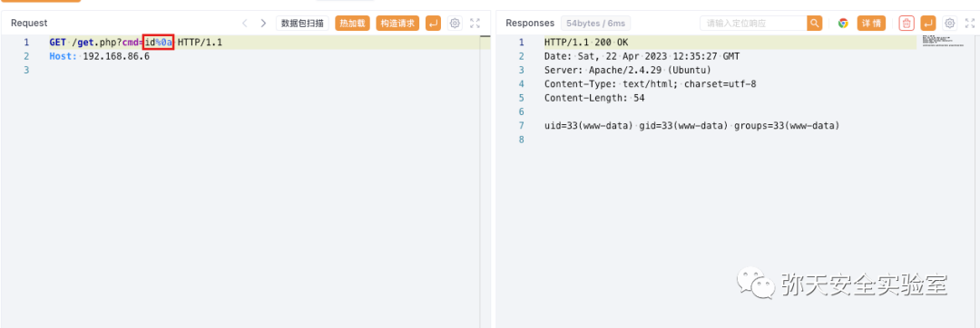This screenshot has width=980, height=328.
Task: Click the red trash delete icon
Action: click(906, 23)
